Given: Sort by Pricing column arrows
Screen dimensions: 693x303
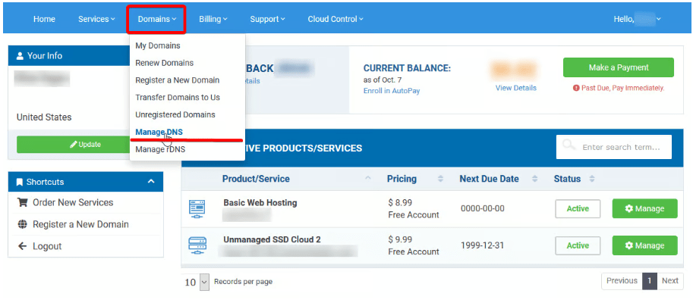Looking at the screenshot, I should click(x=440, y=180).
